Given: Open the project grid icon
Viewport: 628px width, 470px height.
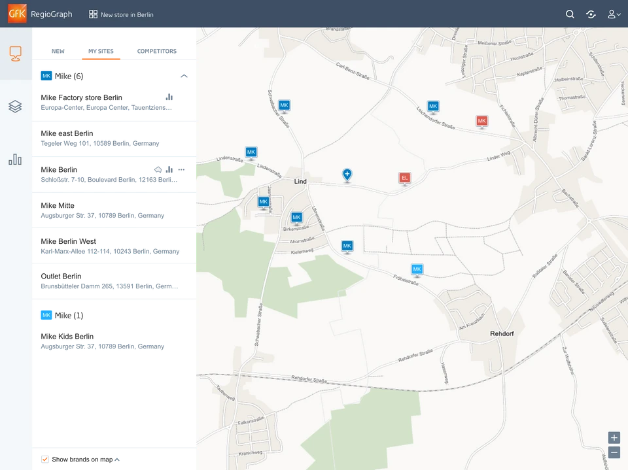Looking at the screenshot, I should pos(93,14).
